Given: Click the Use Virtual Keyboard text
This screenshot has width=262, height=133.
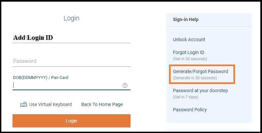Looking at the screenshot, I should coord(50,104).
